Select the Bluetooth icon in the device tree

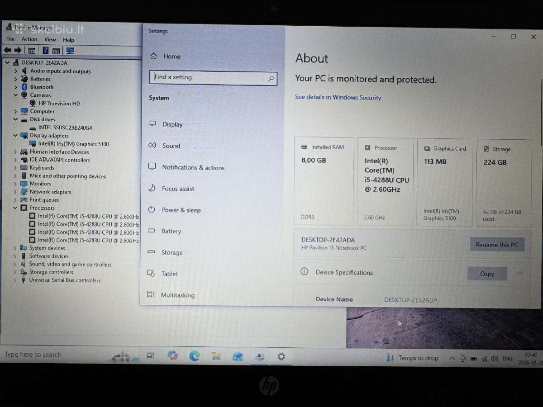click(x=24, y=87)
